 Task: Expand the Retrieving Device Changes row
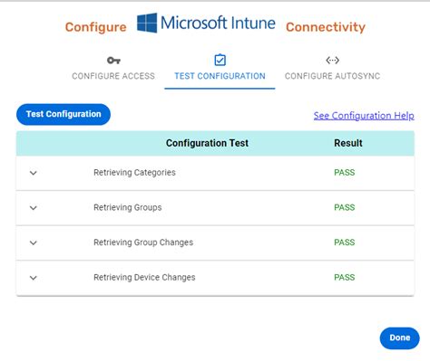point(34,278)
